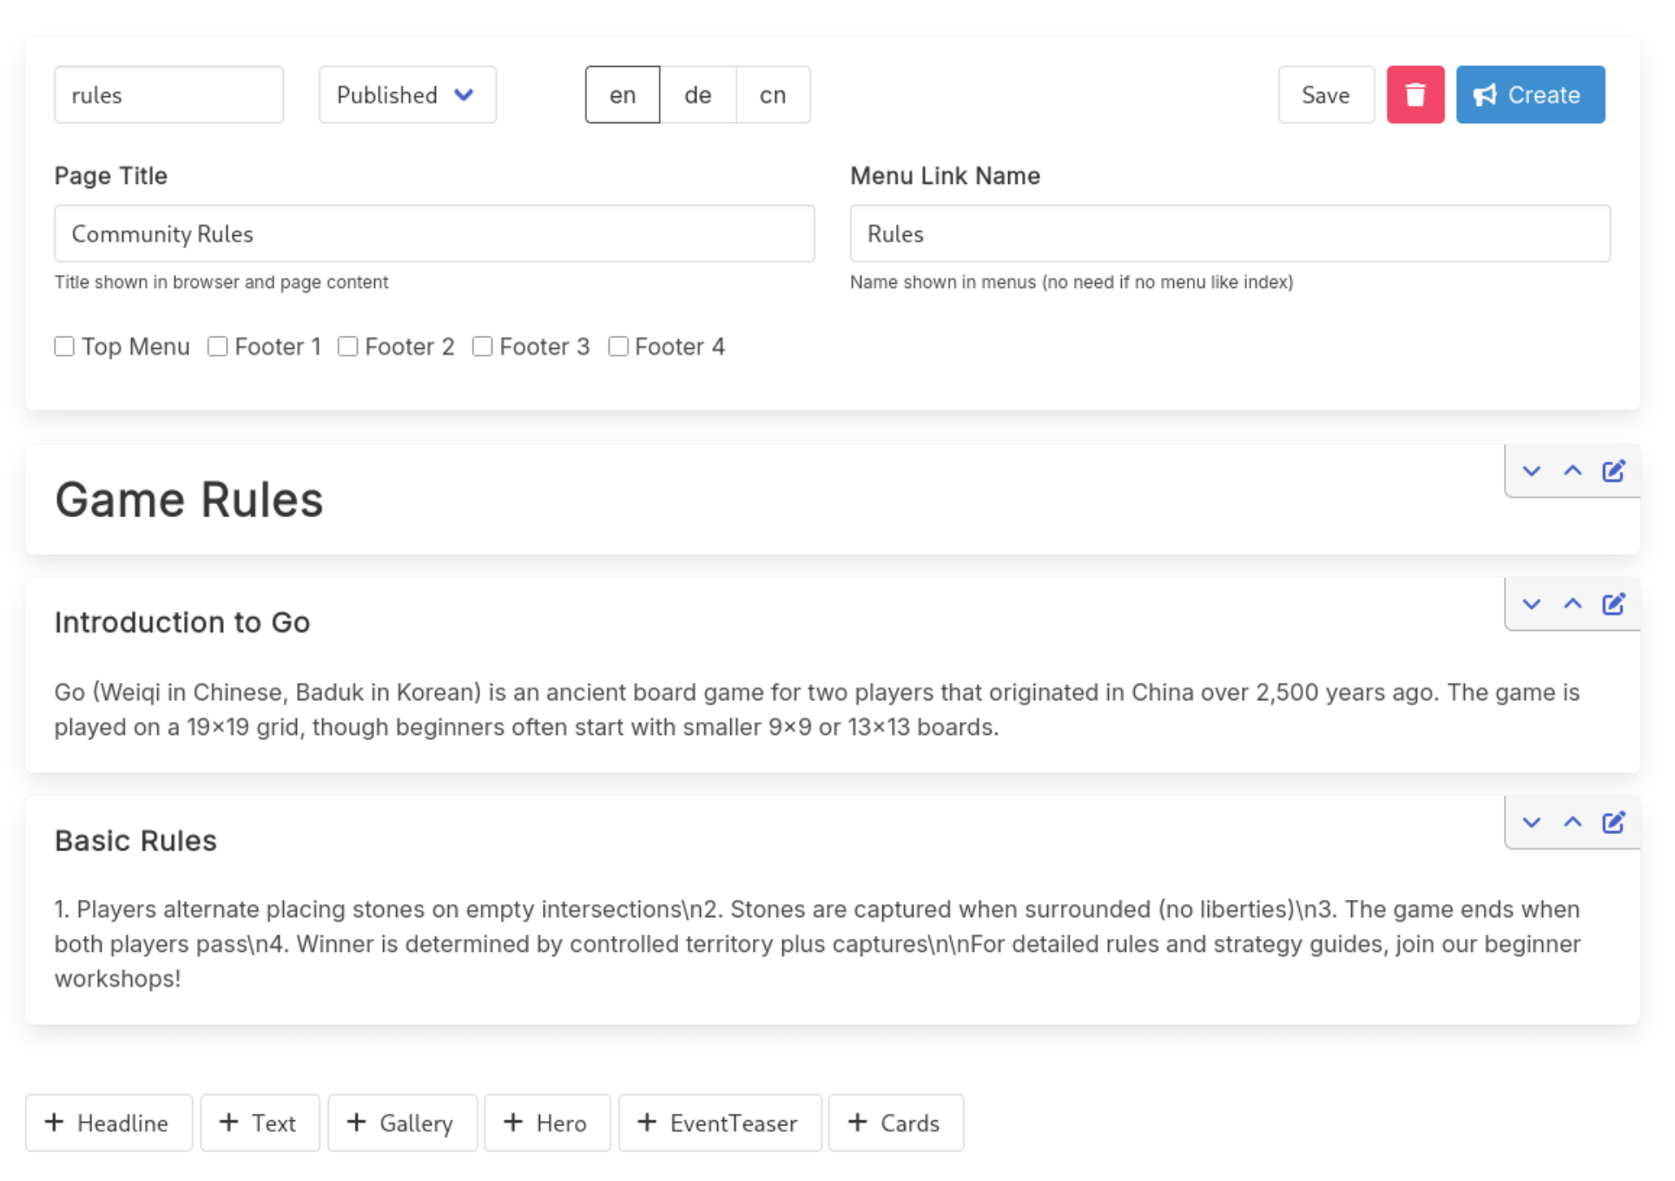Click the Create button

tap(1530, 95)
